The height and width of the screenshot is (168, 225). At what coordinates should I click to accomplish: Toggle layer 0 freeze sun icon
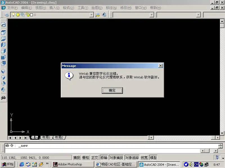click(x=18, y=15)
